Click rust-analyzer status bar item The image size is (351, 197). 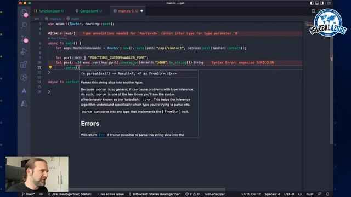tap(214, 194)
